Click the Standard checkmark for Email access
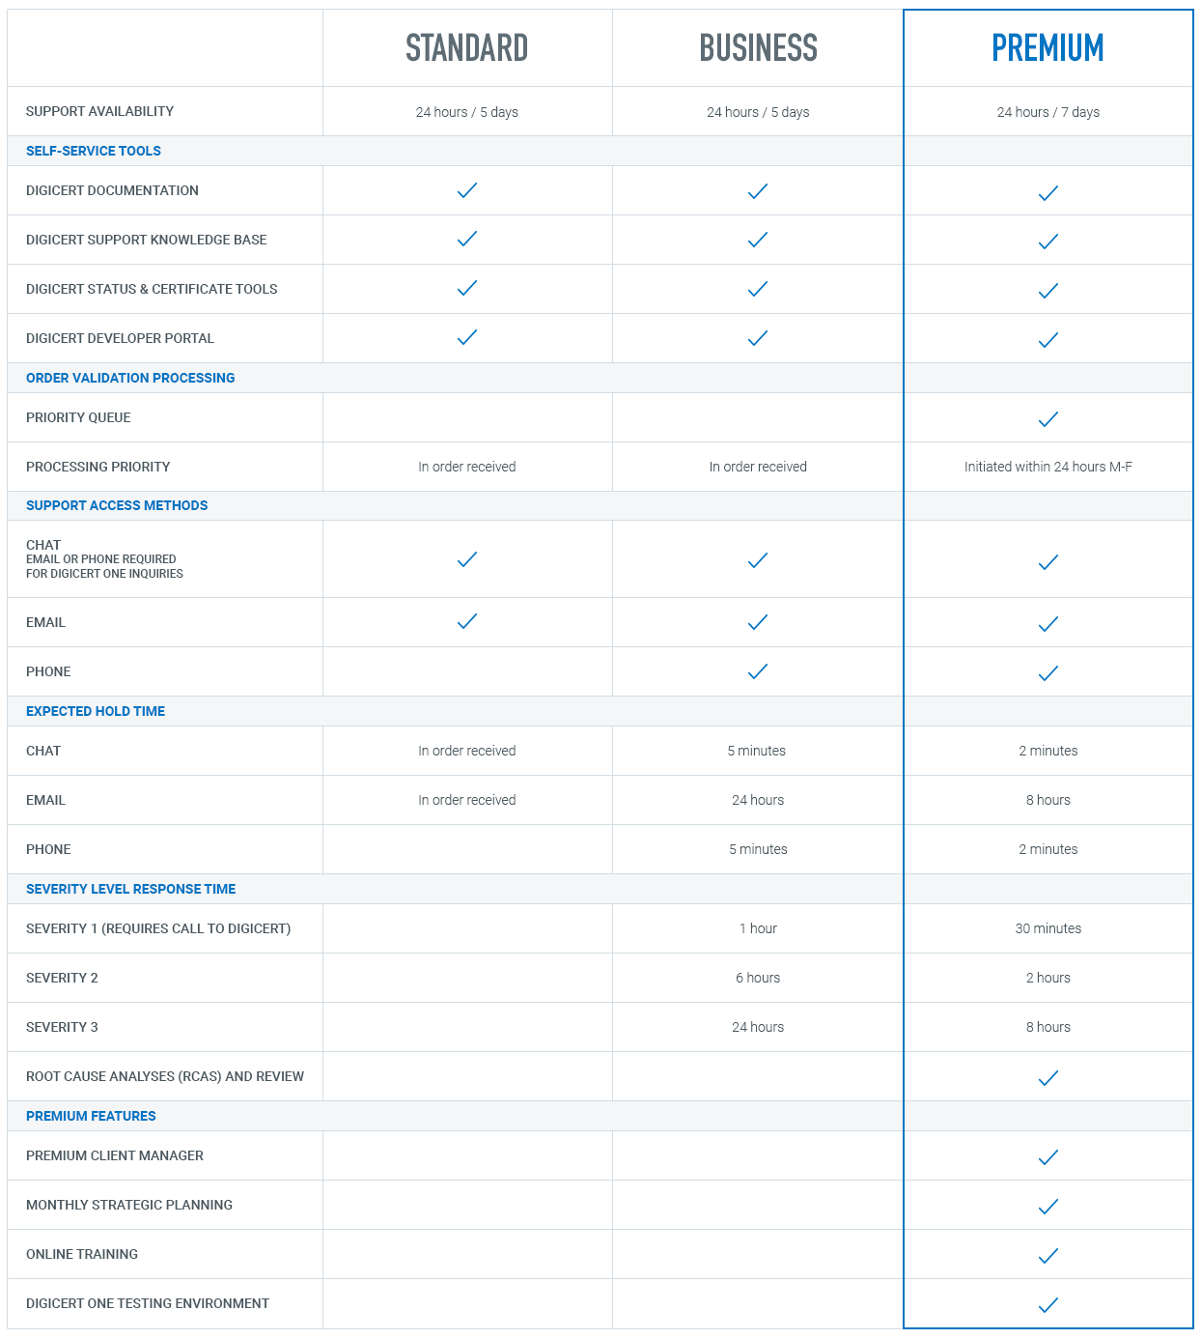Screen dimensions: 1201x1339 tap(467, 621)
